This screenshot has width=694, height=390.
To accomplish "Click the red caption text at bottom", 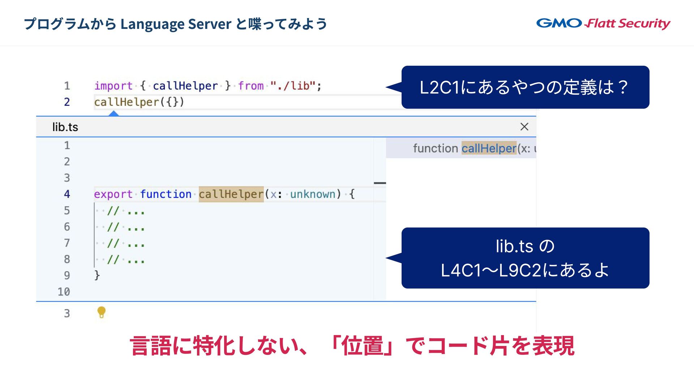I will (x=352, y=346).
